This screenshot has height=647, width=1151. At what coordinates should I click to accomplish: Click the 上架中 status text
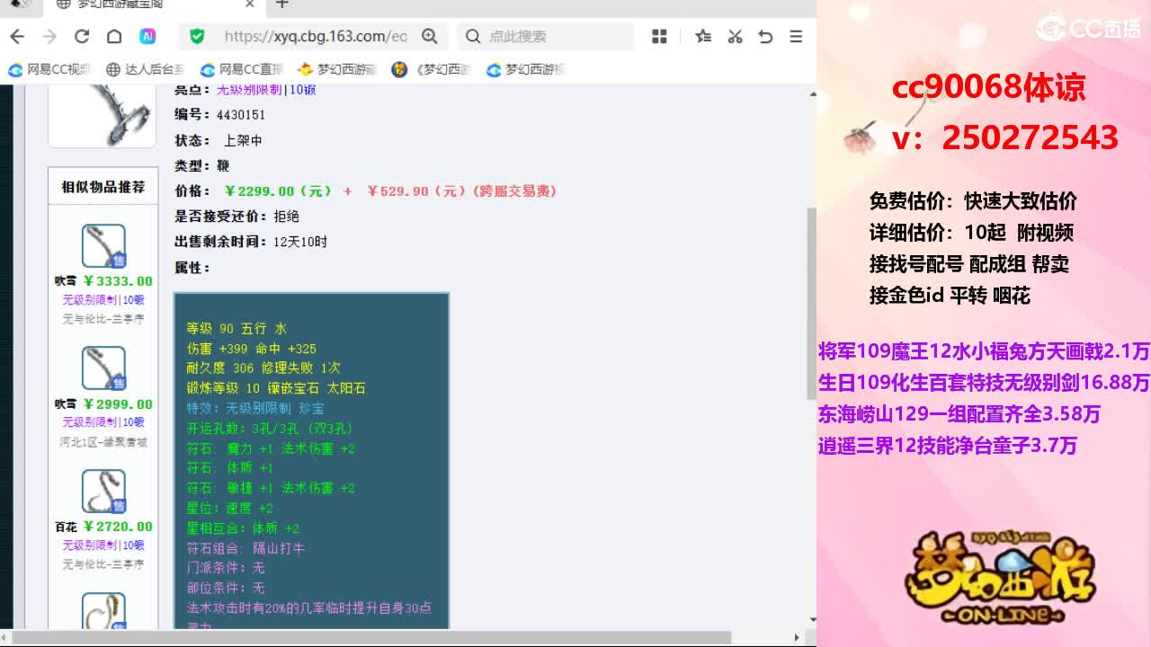pos(243,141)
